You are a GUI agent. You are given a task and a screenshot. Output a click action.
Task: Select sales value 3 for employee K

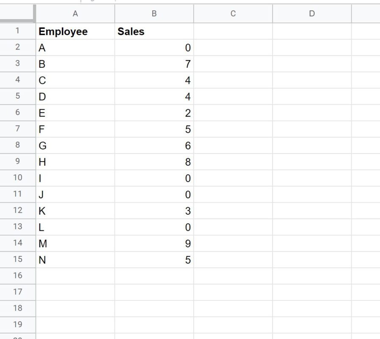pyautogui.click(x=154, y=211)
